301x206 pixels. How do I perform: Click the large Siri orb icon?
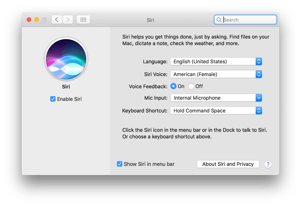(66, 59)
